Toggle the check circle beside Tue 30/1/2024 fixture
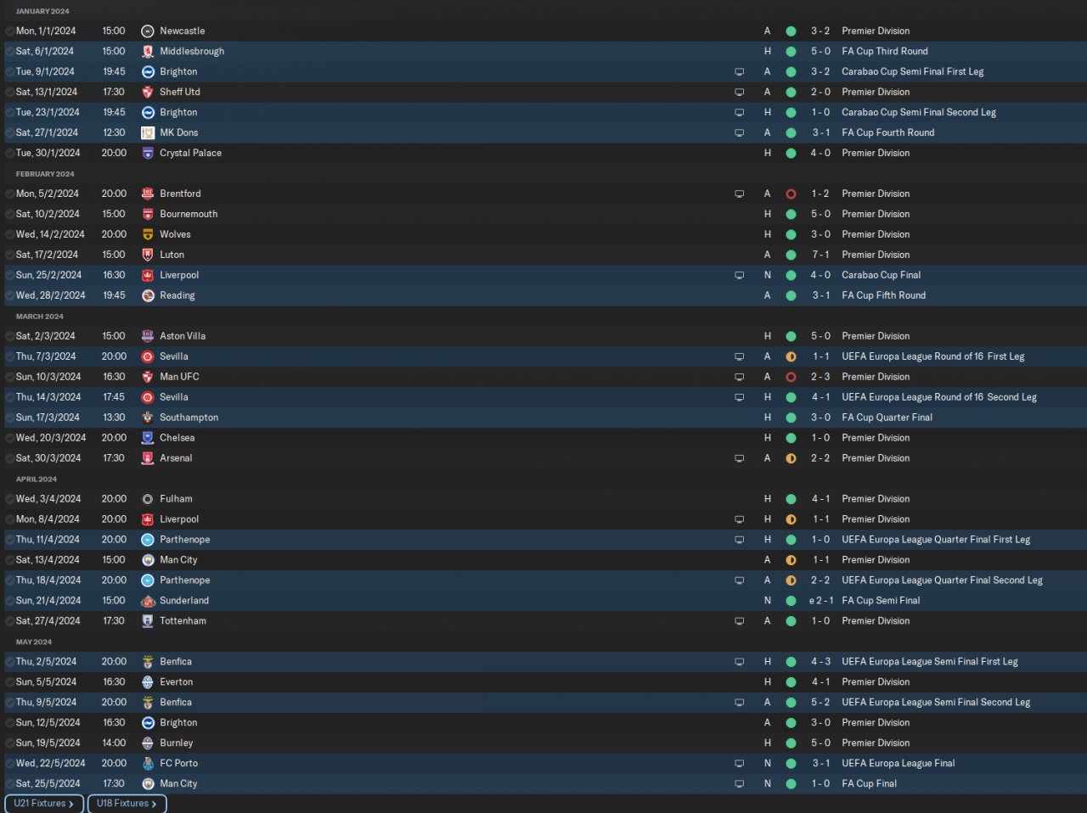 tap(9, 154)
